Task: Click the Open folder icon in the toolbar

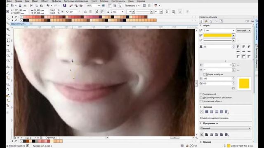Action: click(x=12, y=6)
